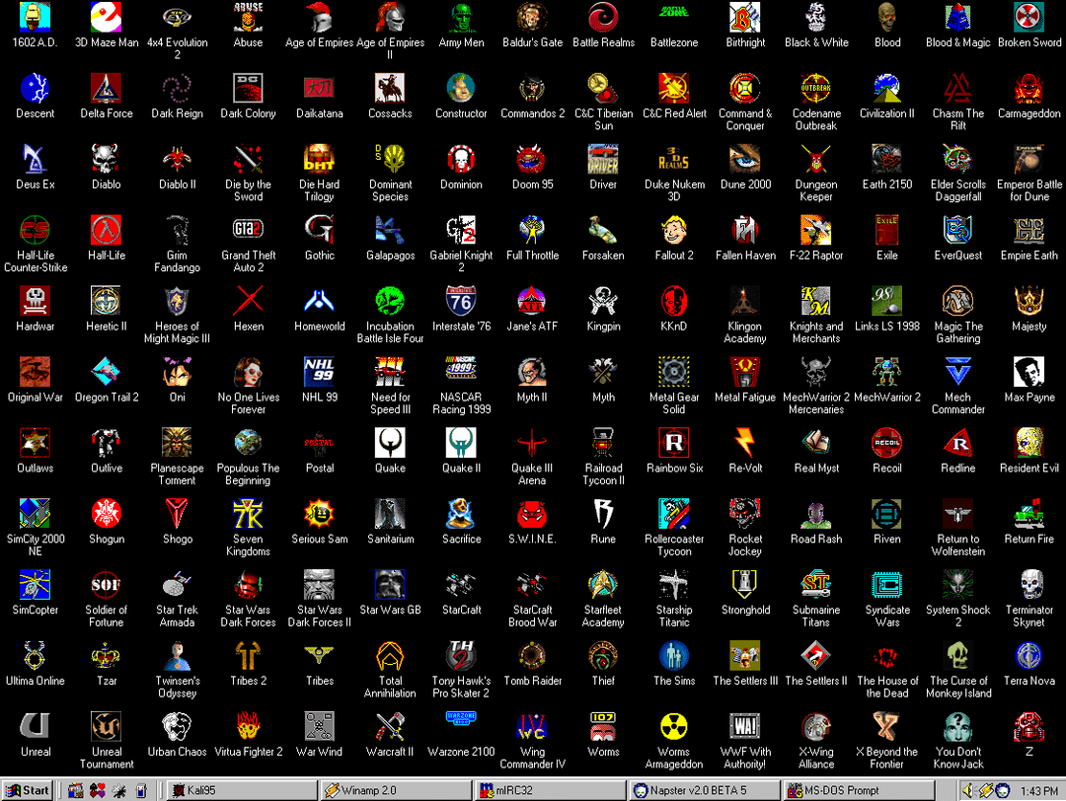
Task: Select the Dungeon Keeper icon
Action: tap(816, 159)
